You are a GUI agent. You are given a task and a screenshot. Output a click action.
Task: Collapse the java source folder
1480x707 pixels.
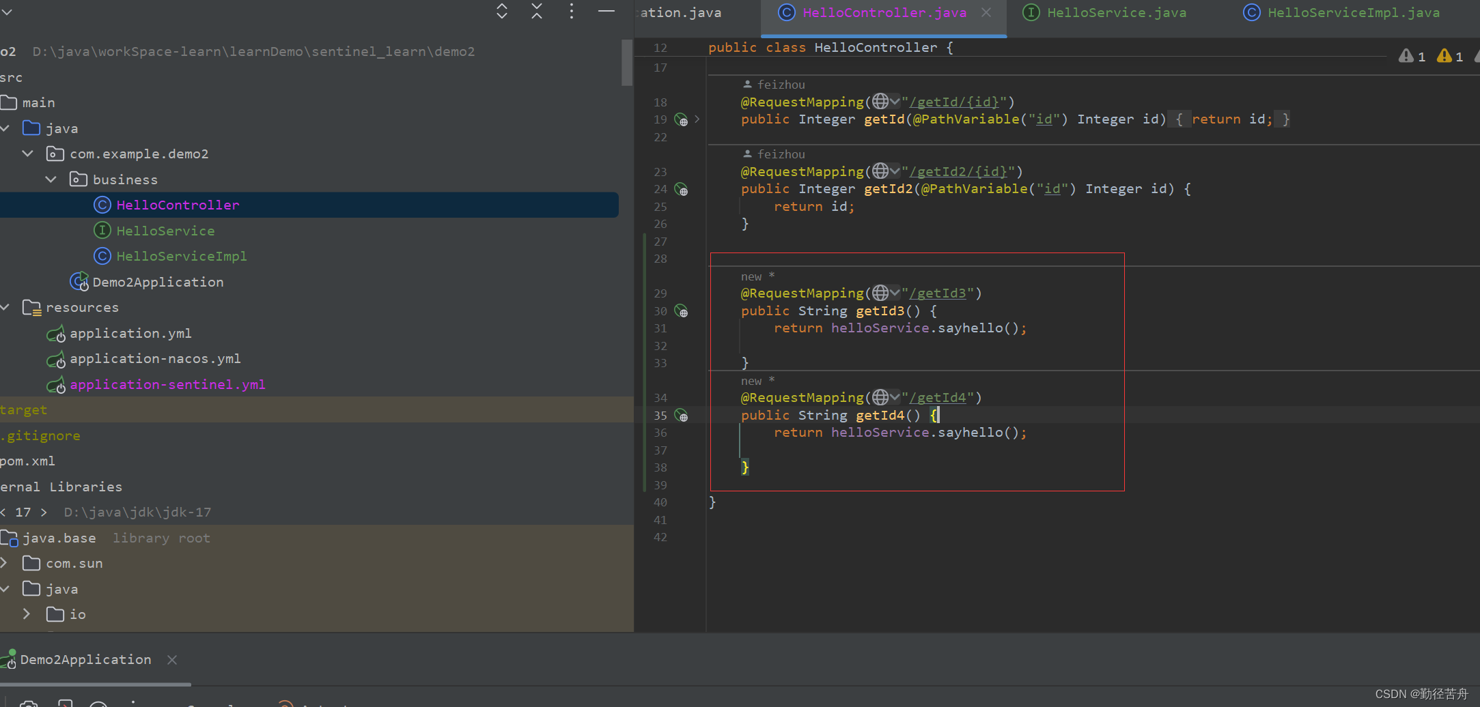tap(5, 128)
